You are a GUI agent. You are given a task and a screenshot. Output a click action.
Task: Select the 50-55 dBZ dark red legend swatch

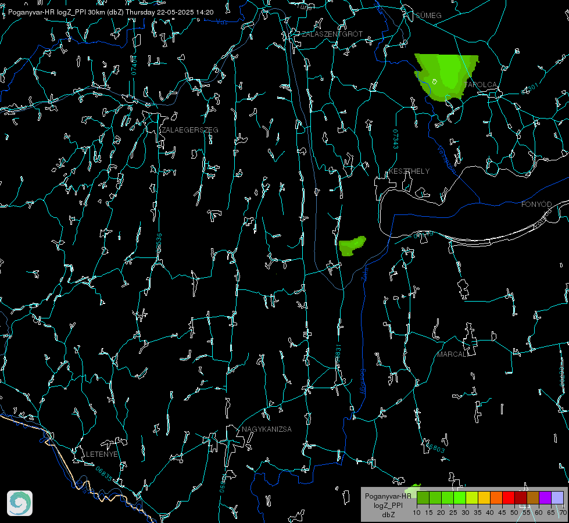[521, 497]
